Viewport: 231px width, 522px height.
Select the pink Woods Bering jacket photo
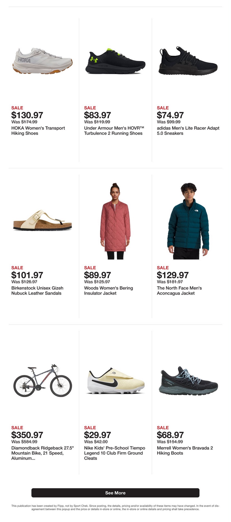coord(115,221)
